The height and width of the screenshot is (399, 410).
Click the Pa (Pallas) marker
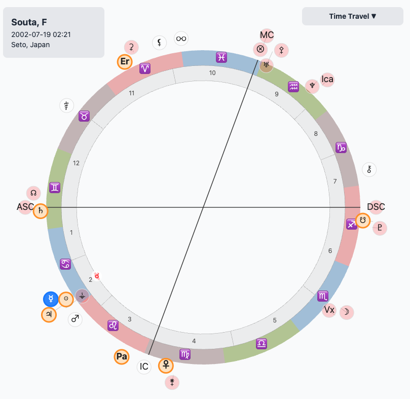[122, 356]
